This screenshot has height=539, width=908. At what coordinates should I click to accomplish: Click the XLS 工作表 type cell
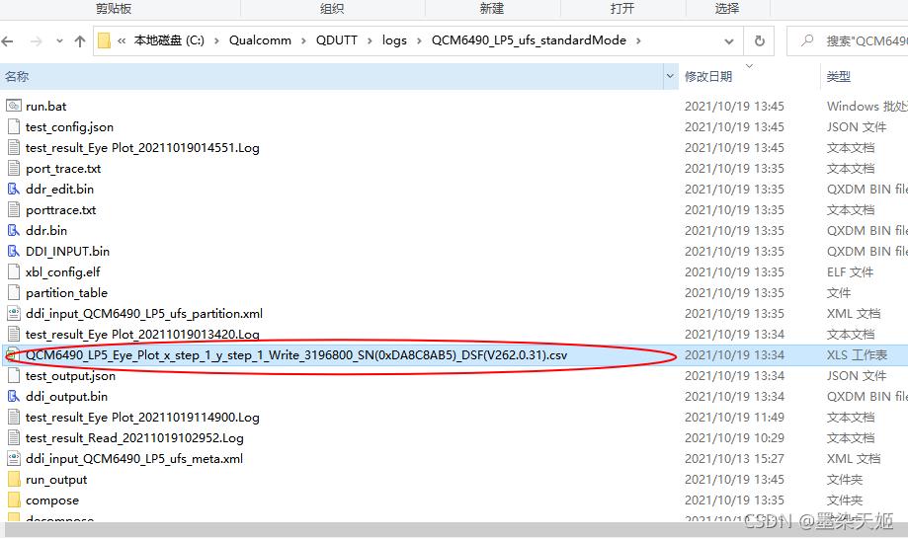pyautogui.click(x=857, y=354)
